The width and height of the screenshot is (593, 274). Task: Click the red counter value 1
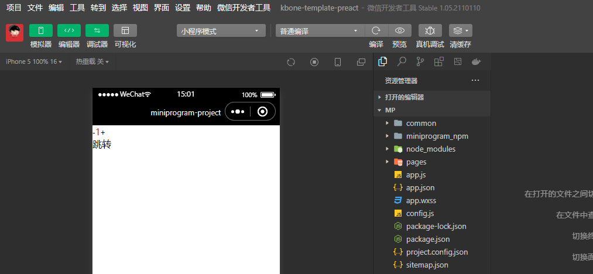click(98, 132)
